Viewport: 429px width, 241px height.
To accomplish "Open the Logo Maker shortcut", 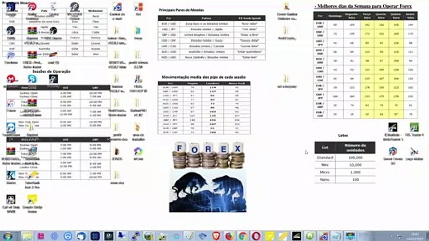I will pyautogui.click(x=414, y=154).
